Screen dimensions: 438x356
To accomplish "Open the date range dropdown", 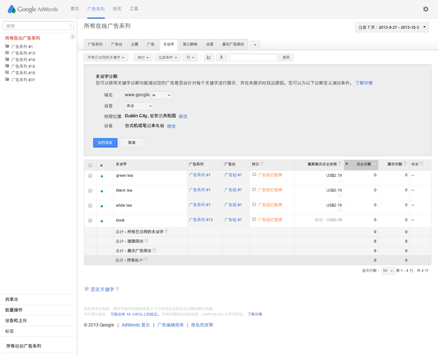I will (x=392, y=27).
